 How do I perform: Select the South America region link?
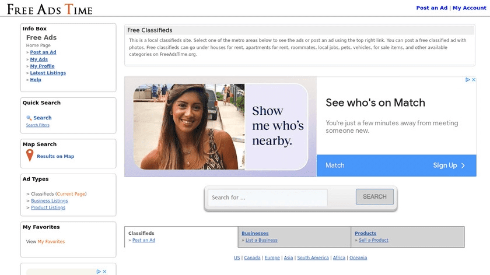coord(313,258)
